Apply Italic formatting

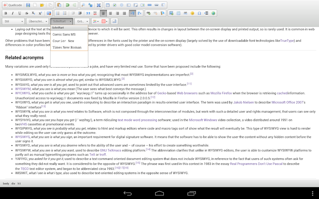point(12,13)
